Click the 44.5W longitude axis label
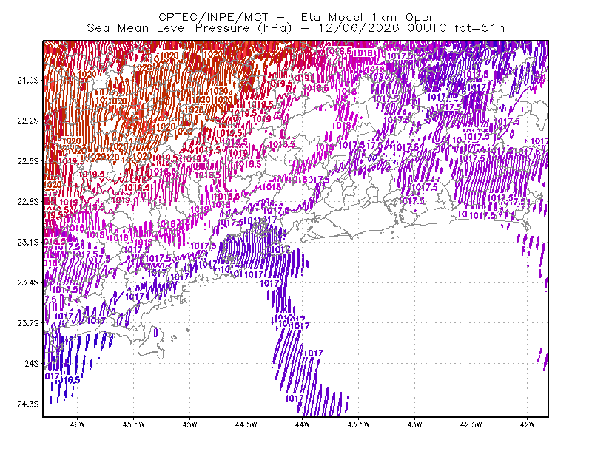This screenshot has width=592, height=457. 246,424
